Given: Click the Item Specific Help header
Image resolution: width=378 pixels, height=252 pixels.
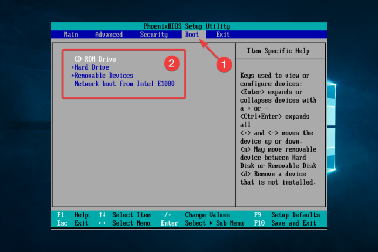Looking at the screenshot, I should coord(278,51).
